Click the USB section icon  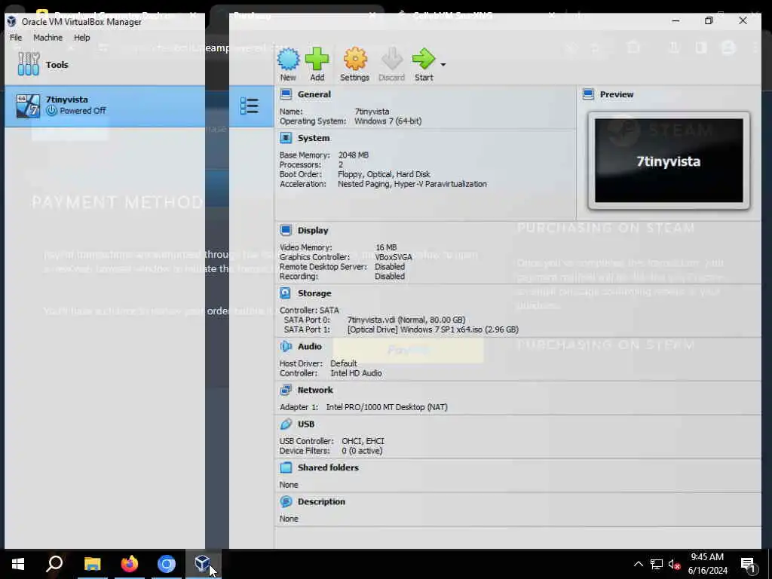286,424
